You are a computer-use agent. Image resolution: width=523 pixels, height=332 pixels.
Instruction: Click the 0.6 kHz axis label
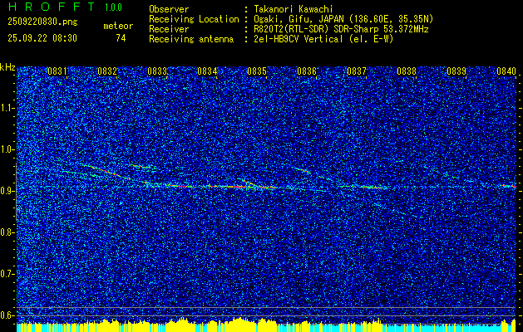pos(7,315)
